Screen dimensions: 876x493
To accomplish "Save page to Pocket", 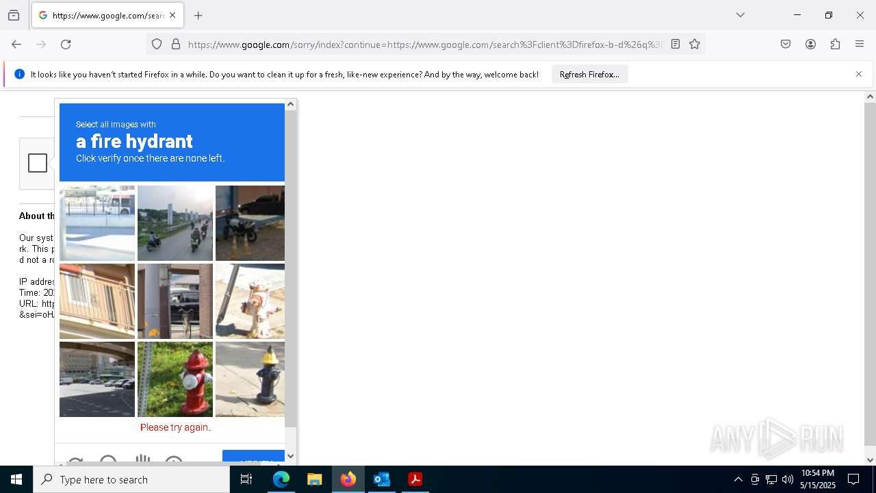I will pyautogui.click(x=786, y=44).
